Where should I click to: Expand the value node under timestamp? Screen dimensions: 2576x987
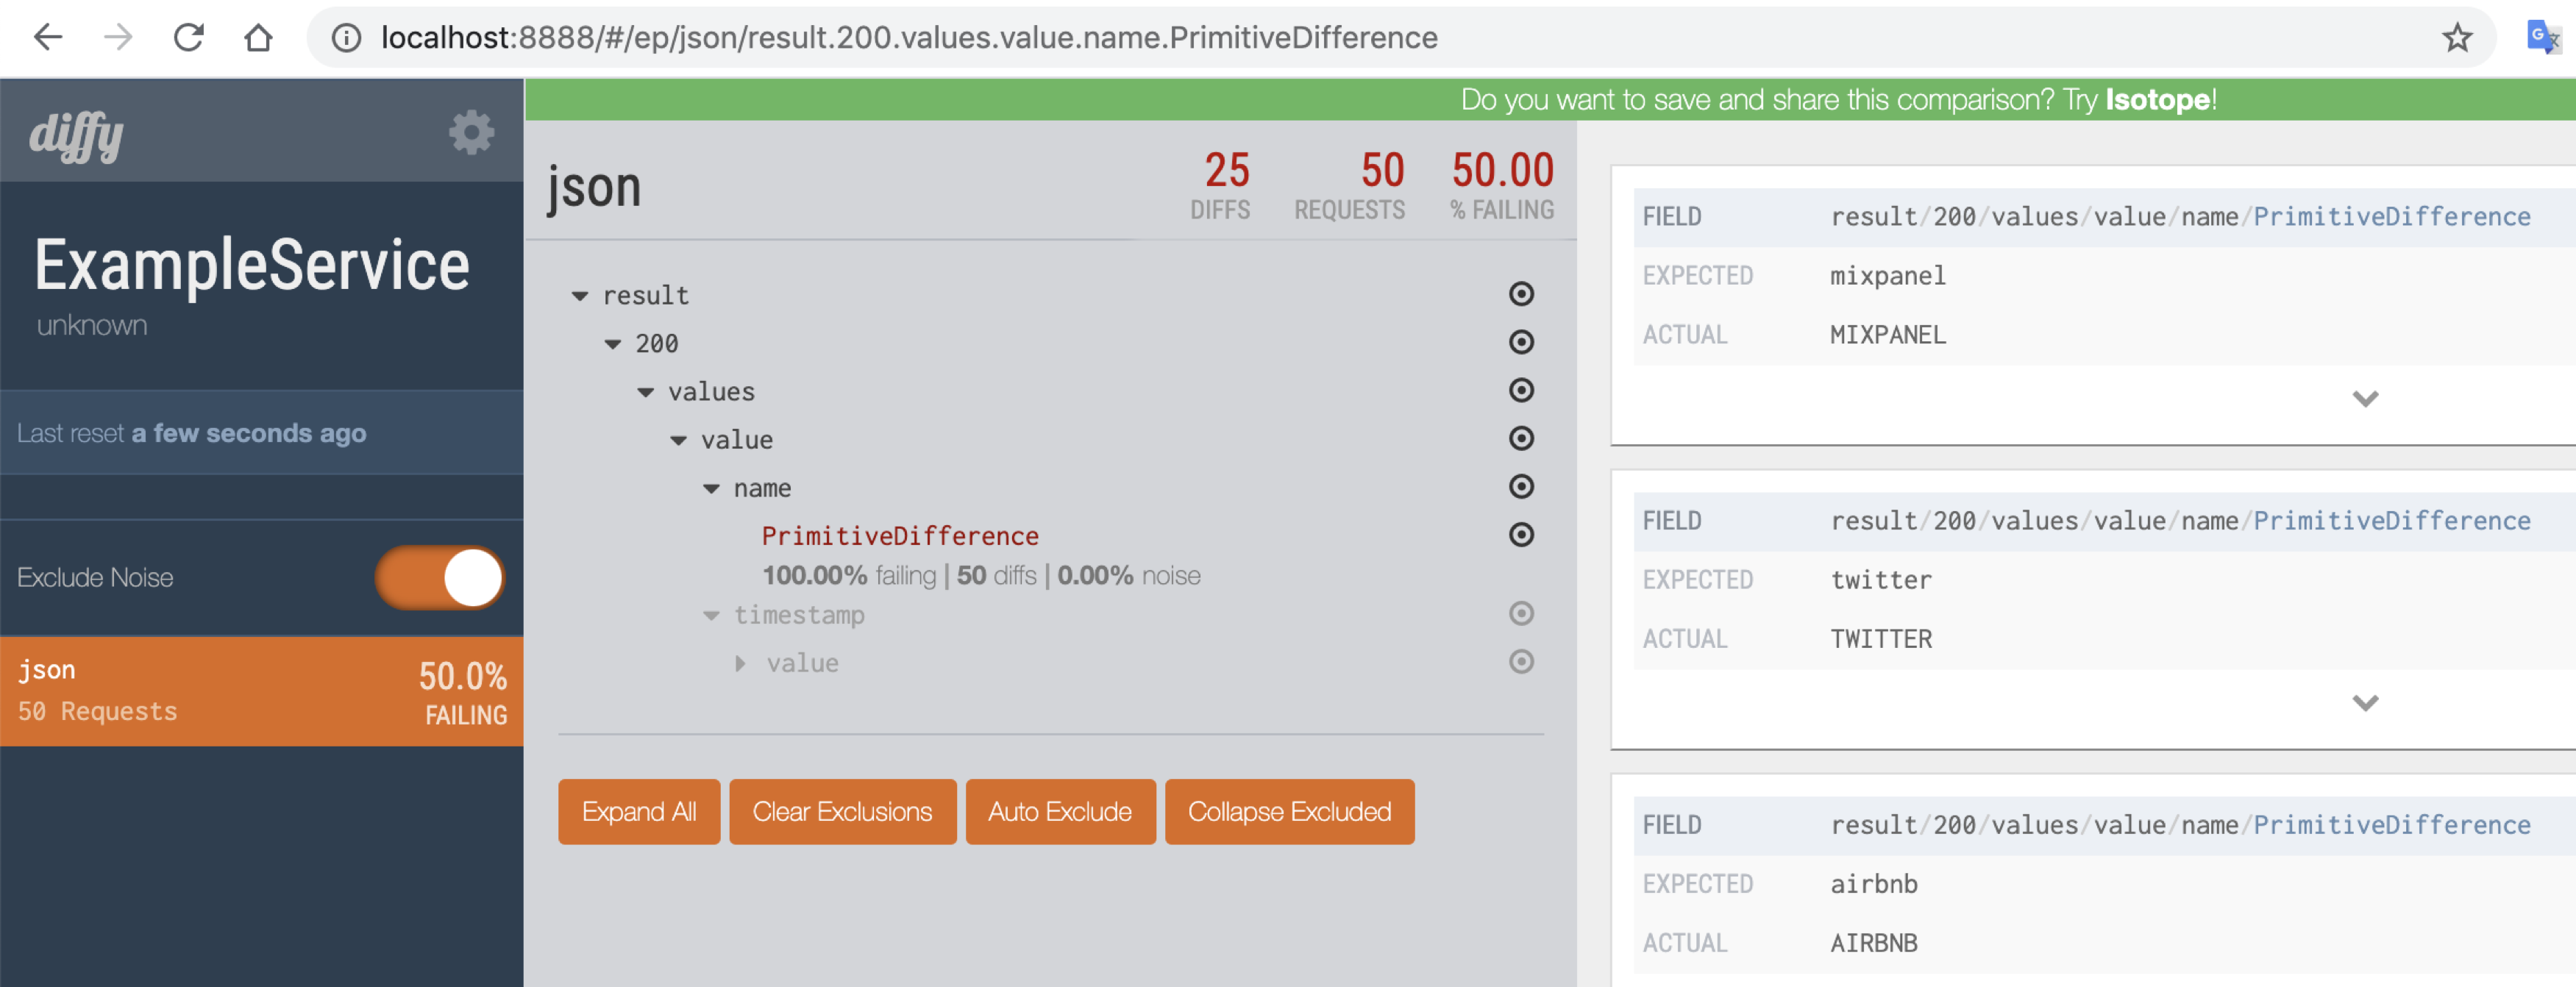pos(740,663)
